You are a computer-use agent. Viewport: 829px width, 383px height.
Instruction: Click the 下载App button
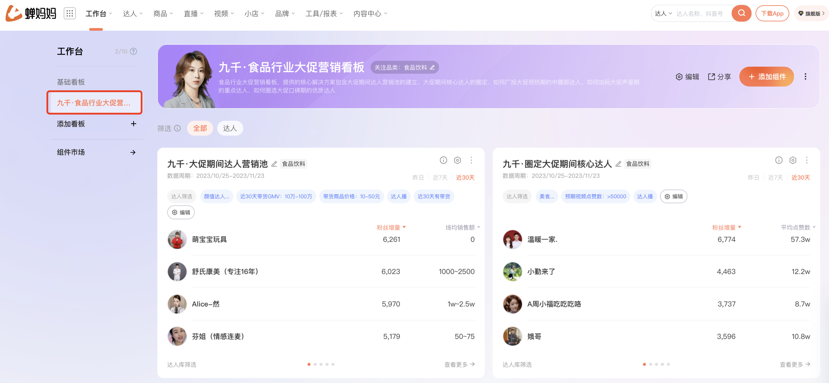pos(772,13)
